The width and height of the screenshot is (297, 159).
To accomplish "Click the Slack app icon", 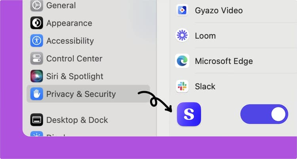I will click(182, 86).
